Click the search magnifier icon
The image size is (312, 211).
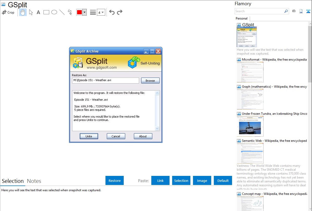click(286, 11)
